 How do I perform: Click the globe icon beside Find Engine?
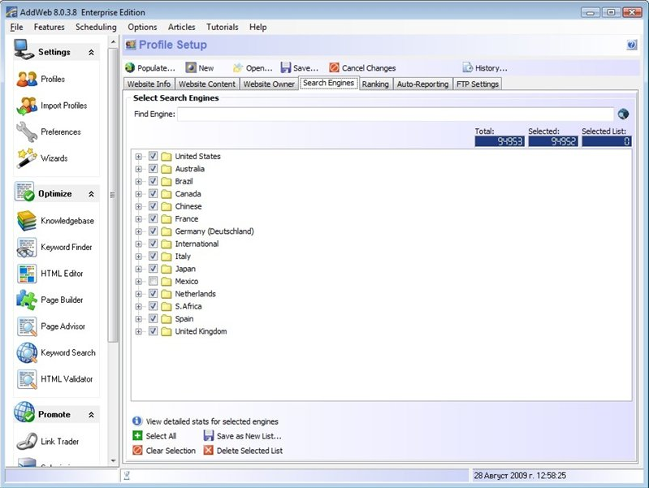(623, 114)
